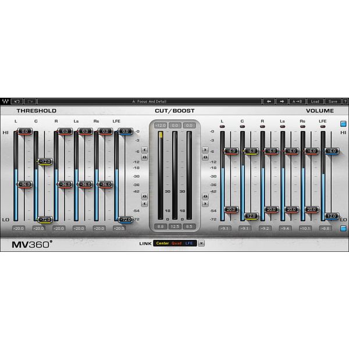Open the LINK mode dropdown arrow
Screen dimensions: 349x349
(x=201, y=243)
